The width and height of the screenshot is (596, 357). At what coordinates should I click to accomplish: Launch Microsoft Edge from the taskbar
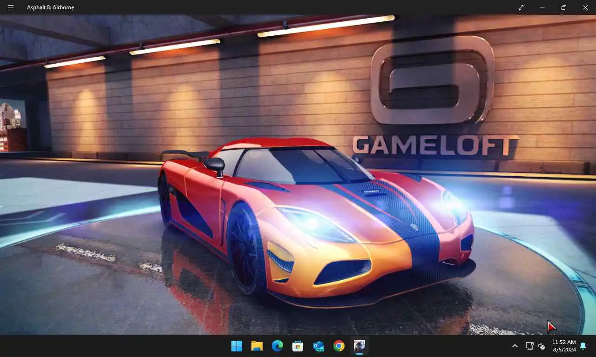pos(278,346)
